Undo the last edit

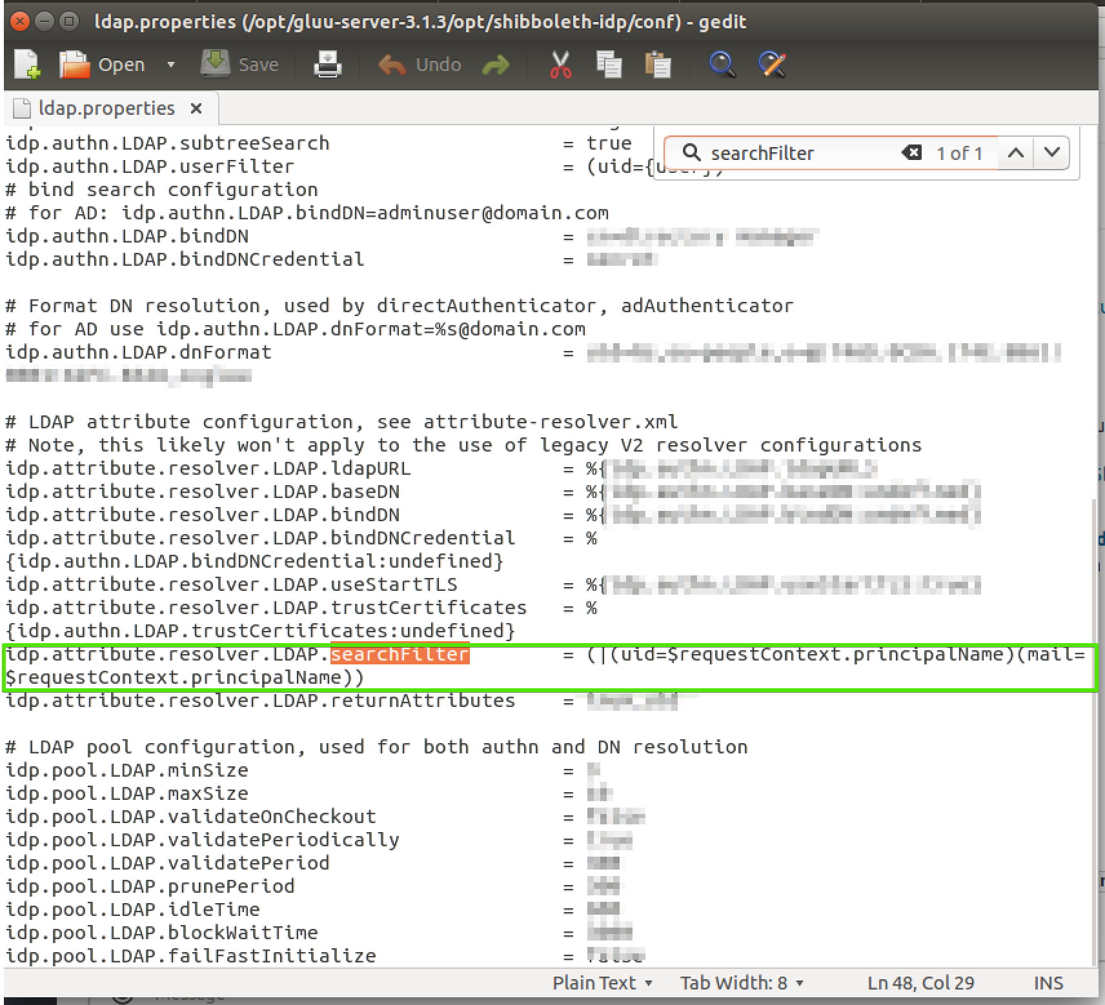tap(418, 64)
